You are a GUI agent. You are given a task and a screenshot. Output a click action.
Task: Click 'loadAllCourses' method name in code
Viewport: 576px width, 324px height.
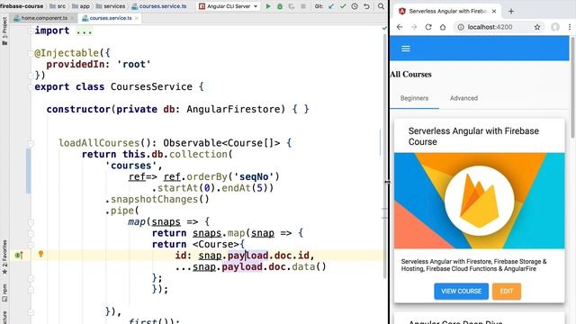point(99,143)
